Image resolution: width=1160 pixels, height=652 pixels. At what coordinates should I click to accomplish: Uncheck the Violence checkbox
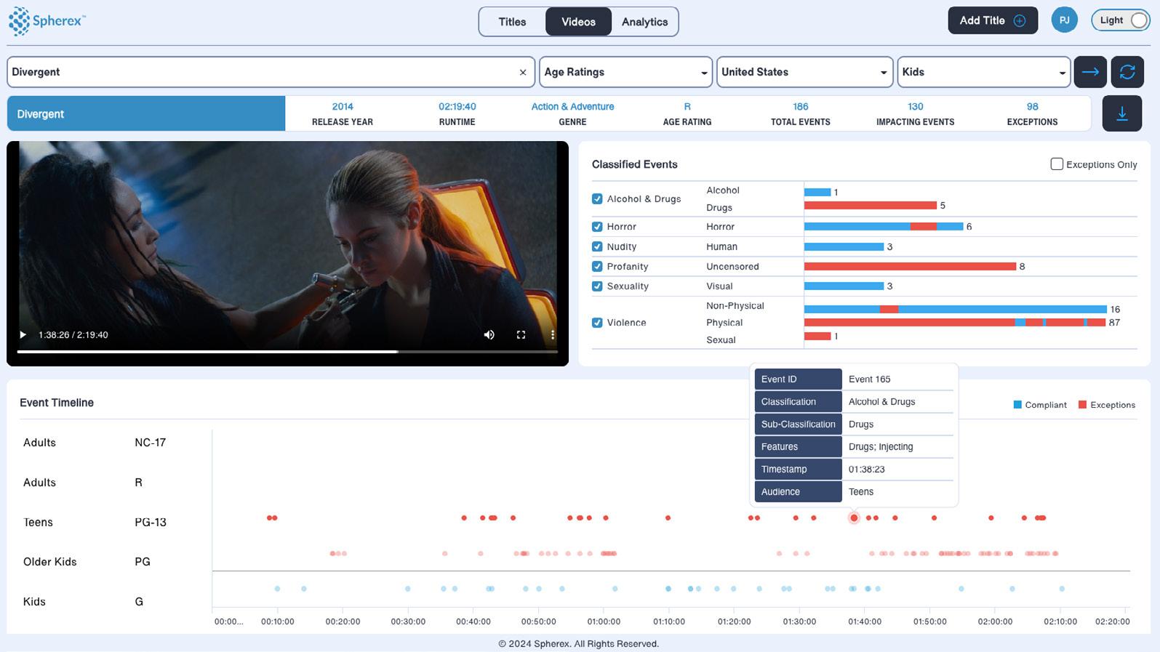point(597,323)
